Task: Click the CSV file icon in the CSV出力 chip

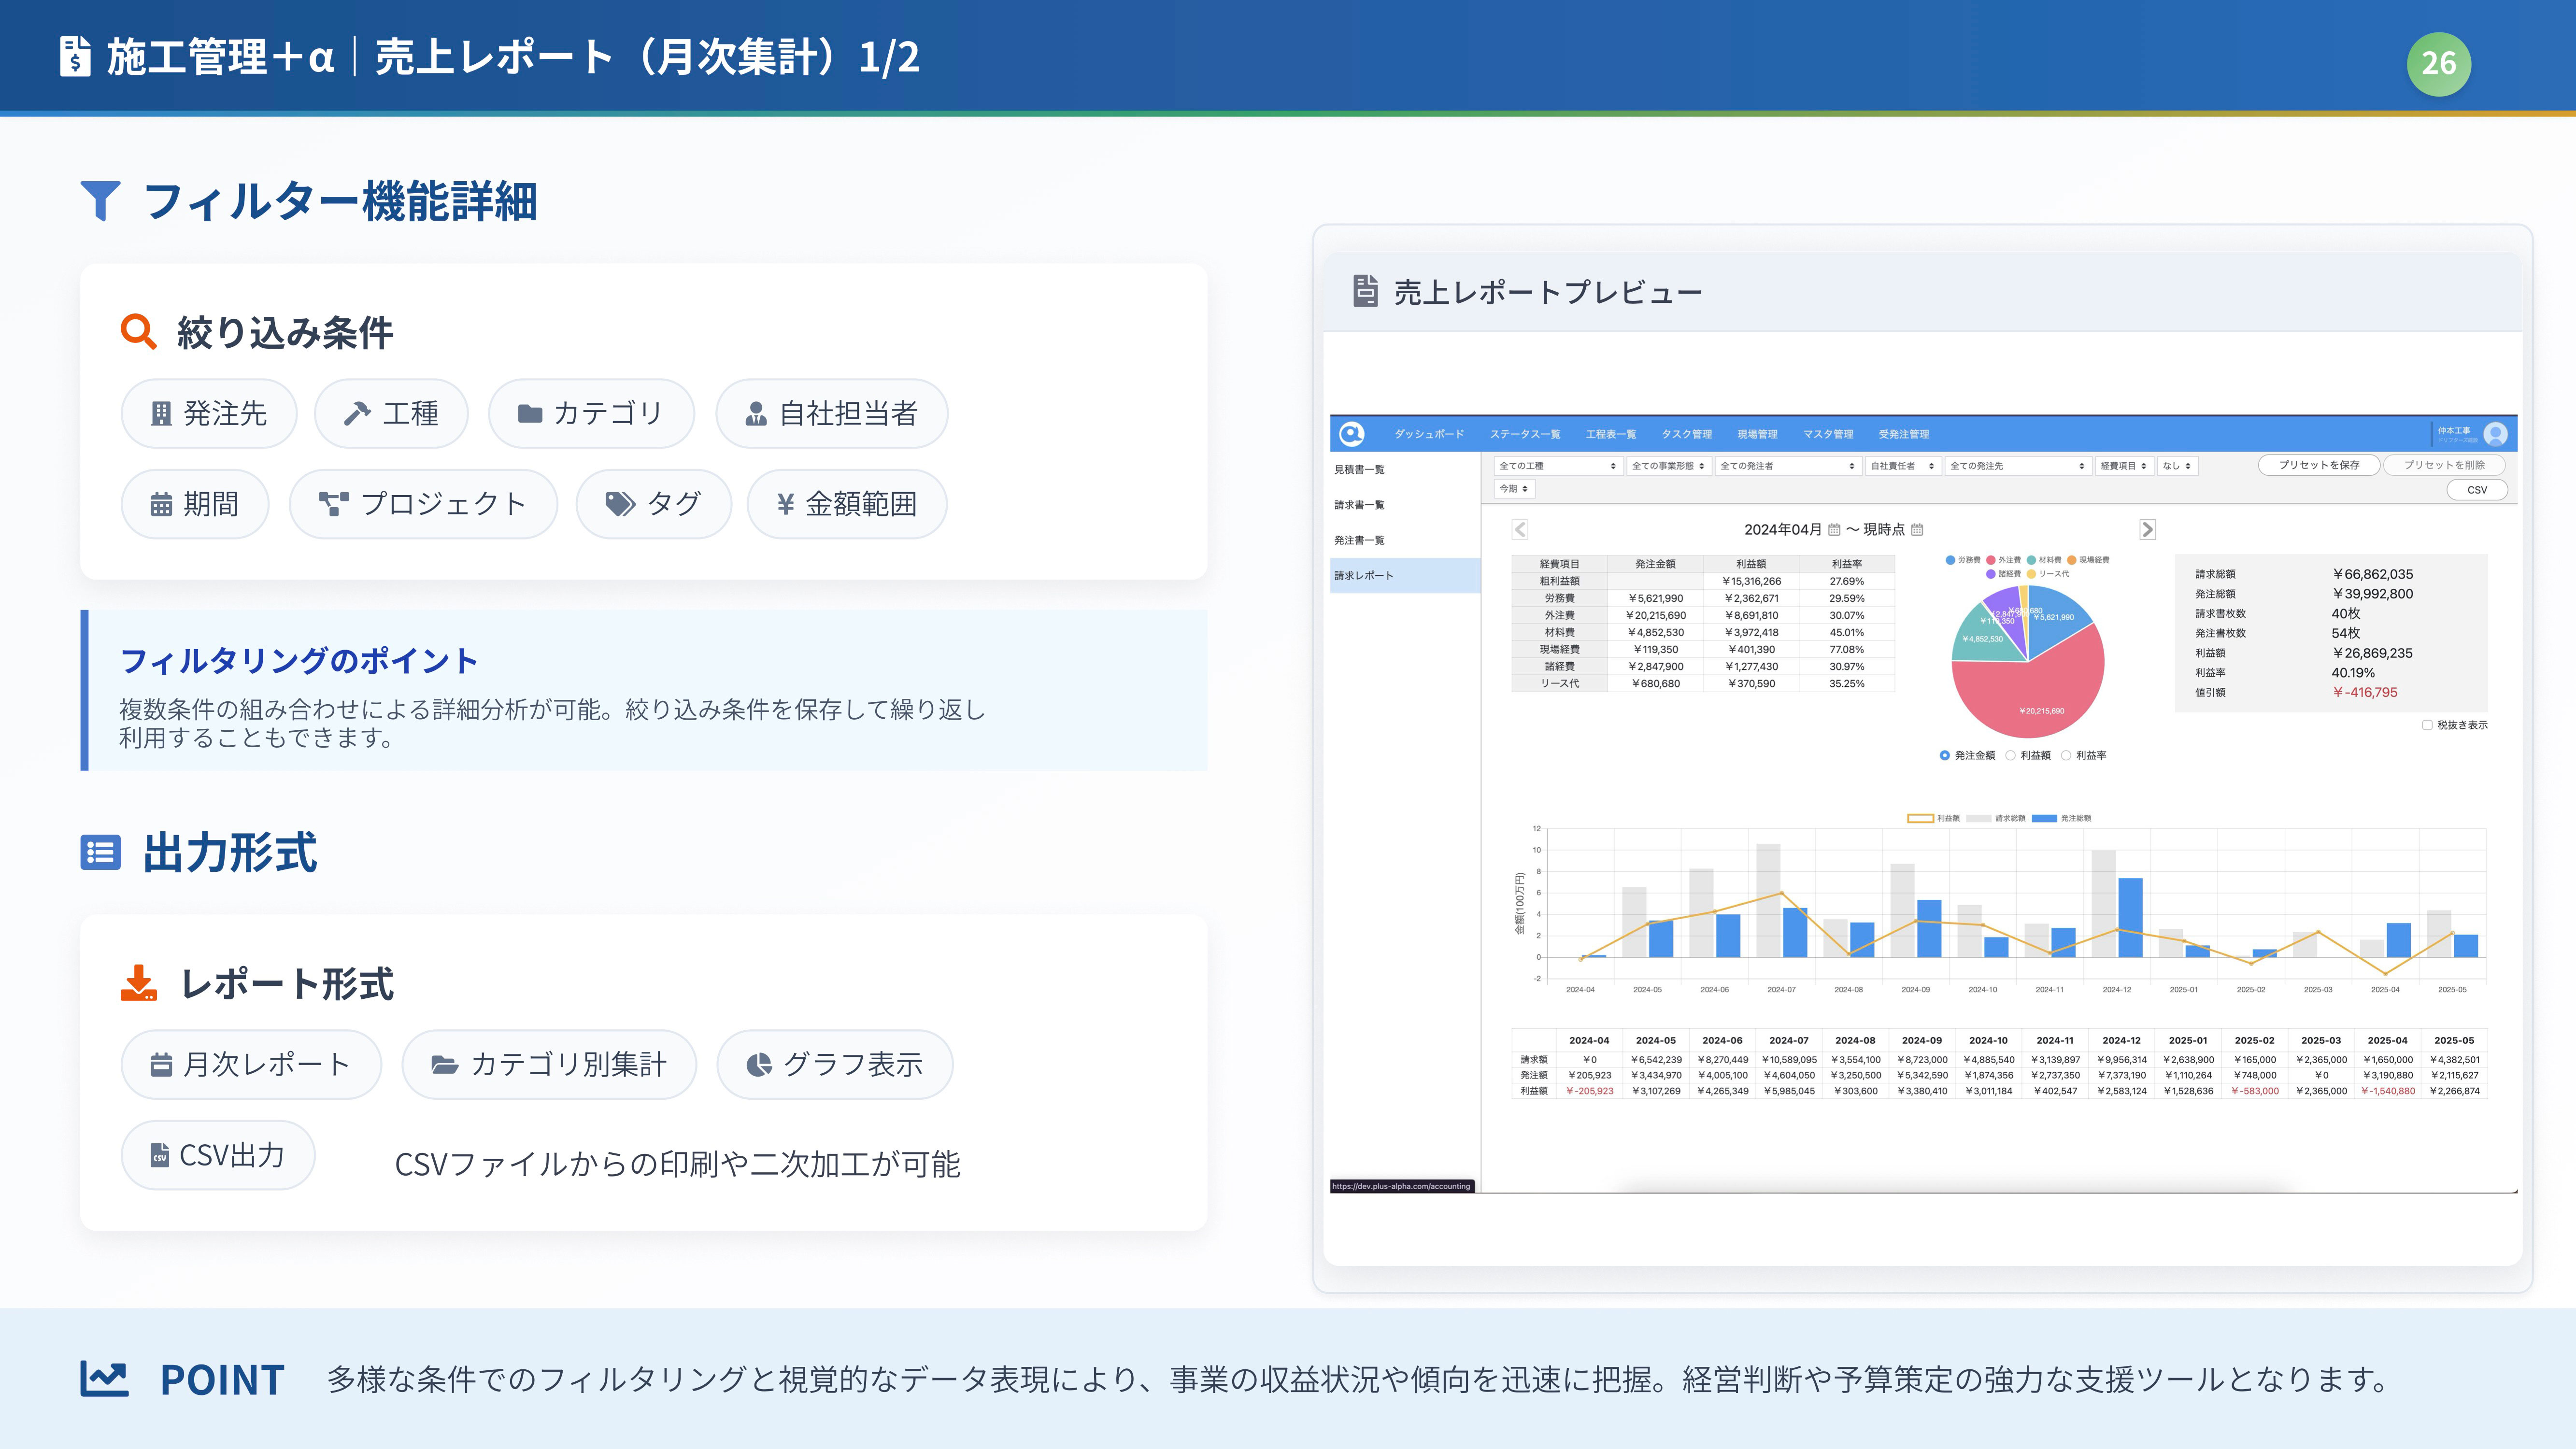Action: (160, 1156)
